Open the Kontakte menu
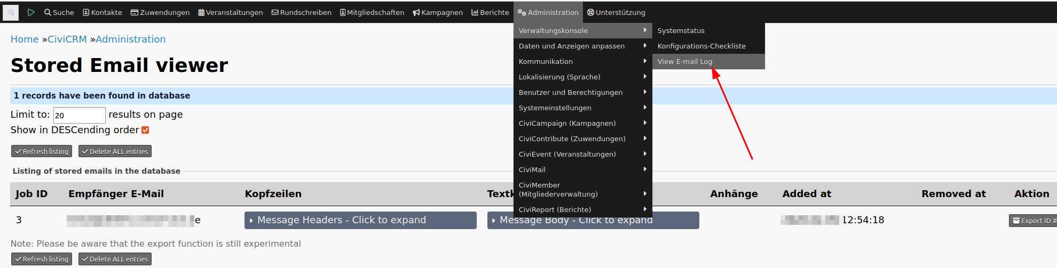1057x268 pixels. pos(102,12)
